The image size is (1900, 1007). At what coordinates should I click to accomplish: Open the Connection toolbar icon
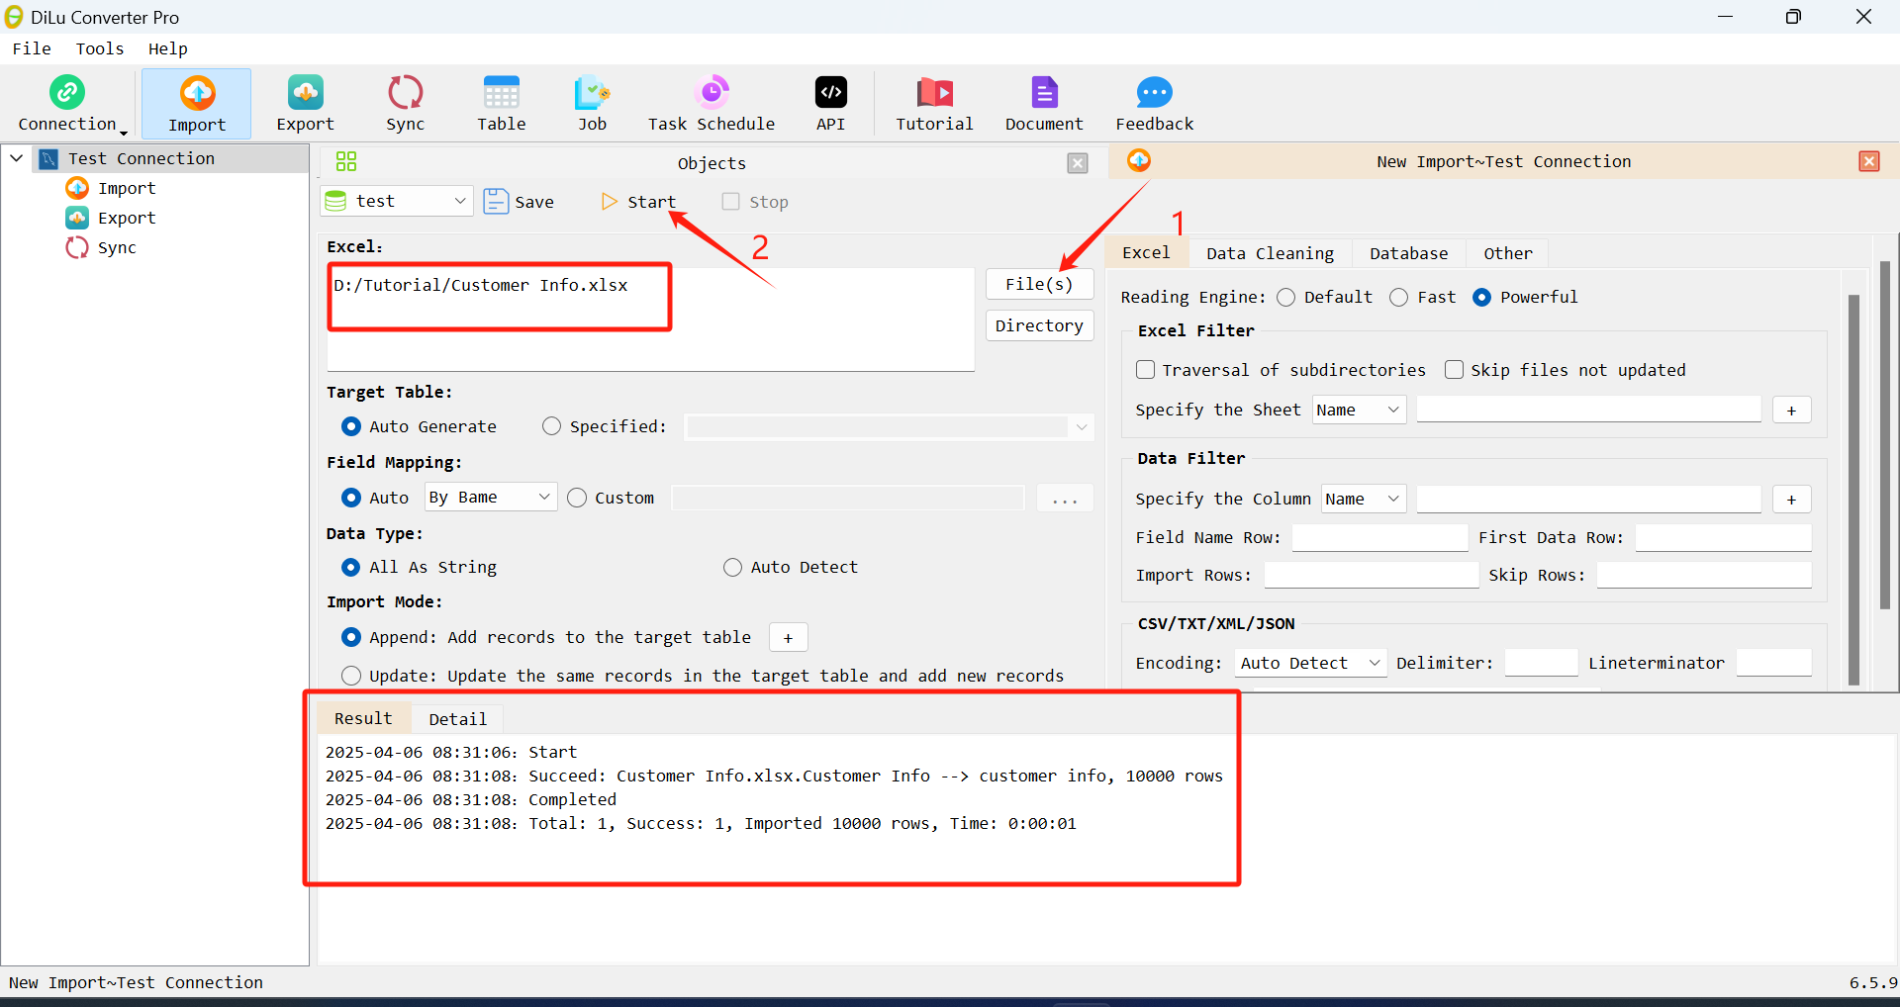pyautogui.click(x=67, y=92)
